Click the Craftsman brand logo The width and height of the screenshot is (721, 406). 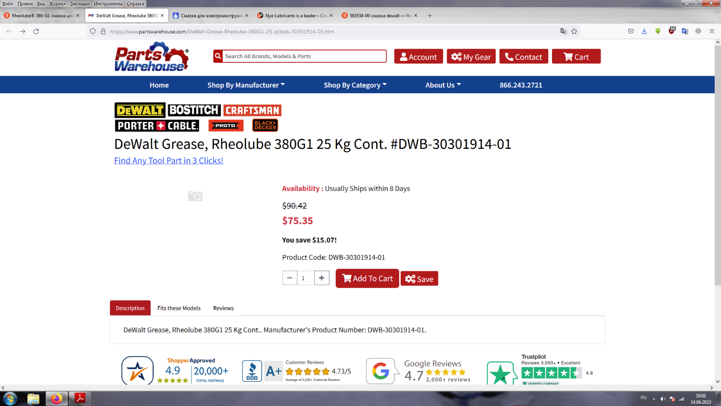point(252,111)
